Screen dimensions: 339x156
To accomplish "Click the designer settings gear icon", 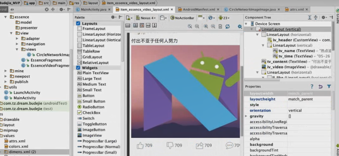I will 240,26.
